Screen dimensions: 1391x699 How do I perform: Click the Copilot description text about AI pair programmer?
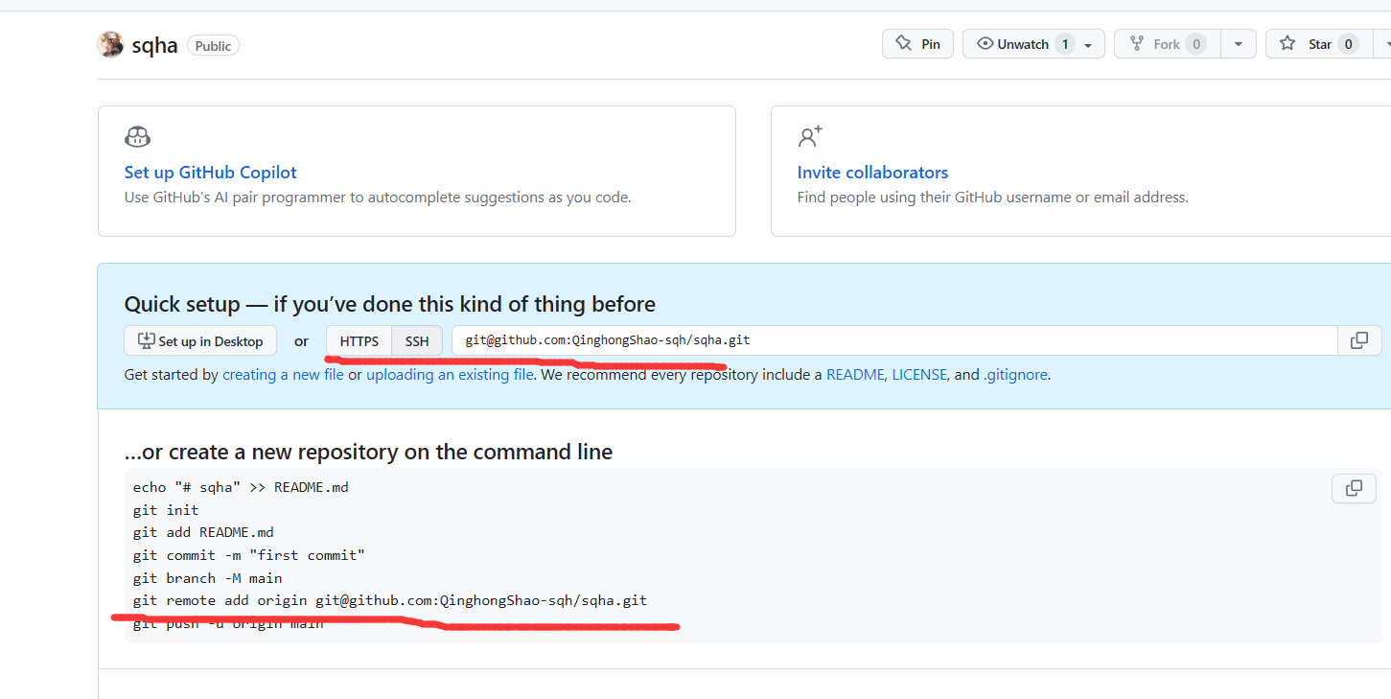pos(378,198)
